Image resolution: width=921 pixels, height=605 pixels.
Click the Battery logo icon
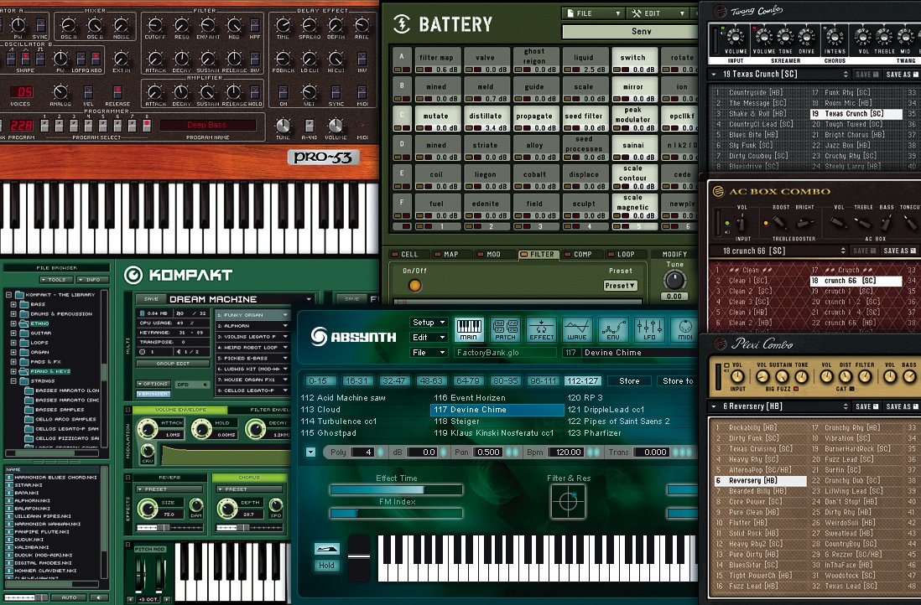[x=402, y=24]
